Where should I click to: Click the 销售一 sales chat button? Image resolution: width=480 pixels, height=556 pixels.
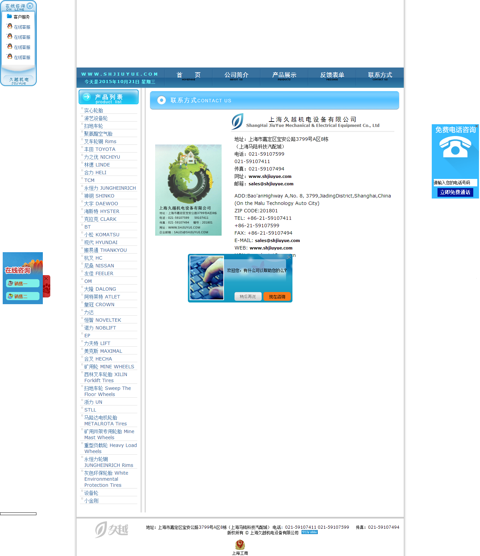23,284
